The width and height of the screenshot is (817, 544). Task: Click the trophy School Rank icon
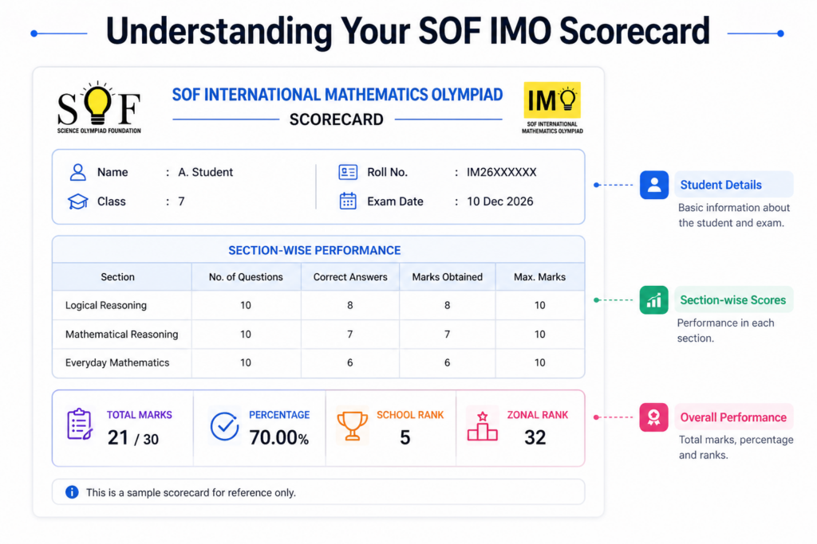352,425
